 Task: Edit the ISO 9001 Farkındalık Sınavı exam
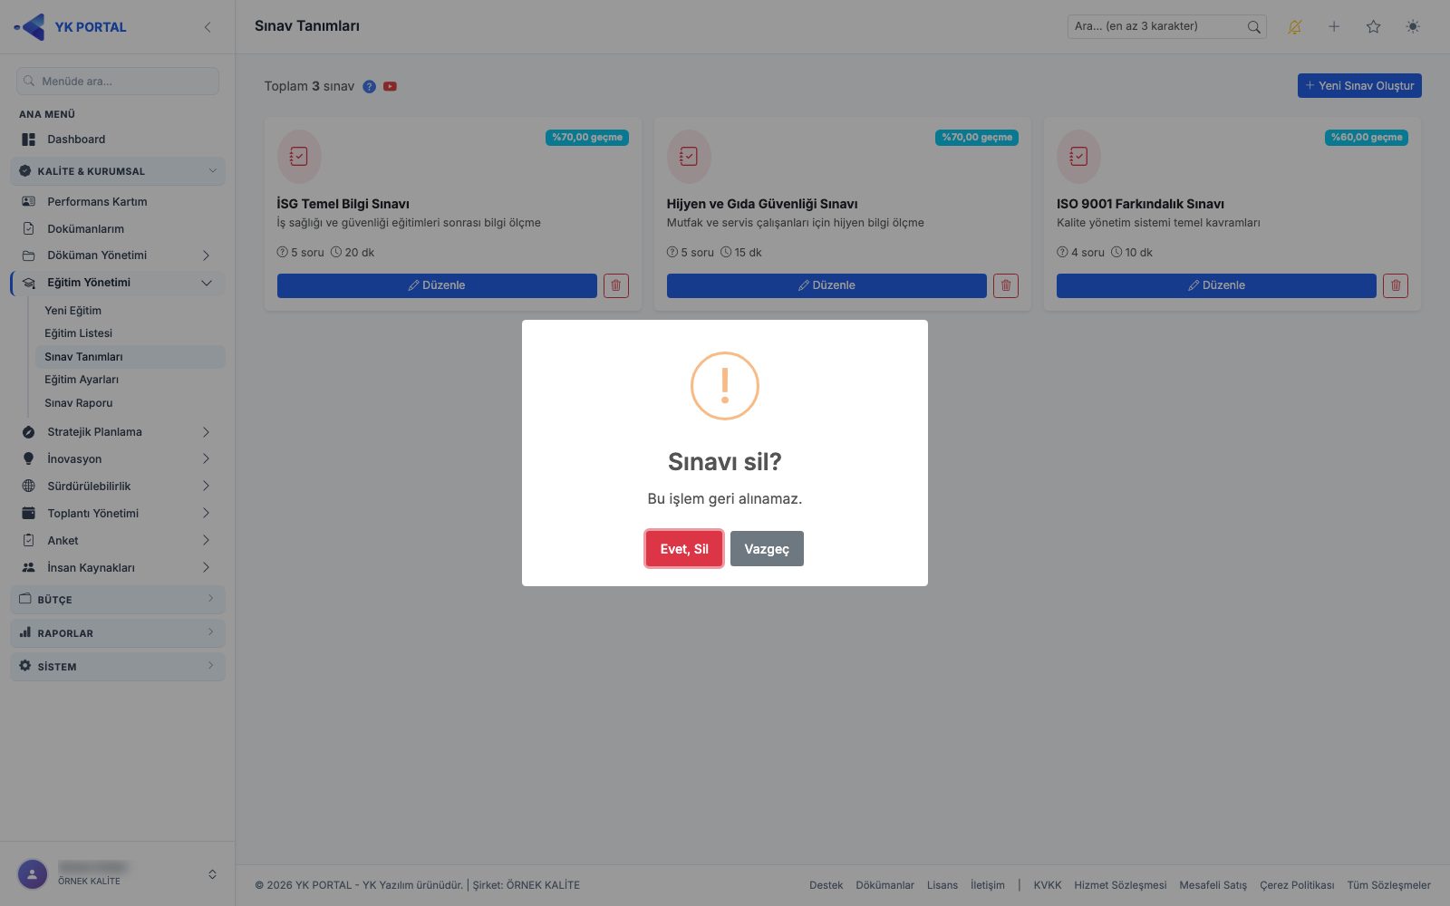coord(1216,285)
